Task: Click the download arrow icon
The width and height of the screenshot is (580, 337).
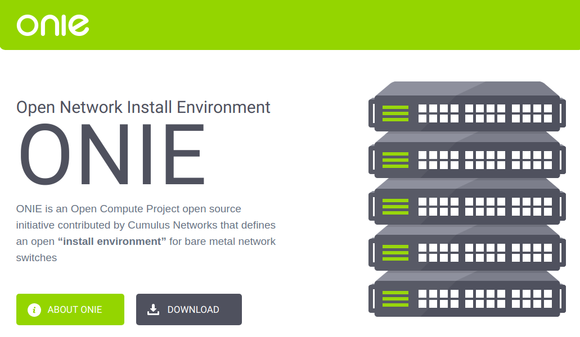Action: point(153,309)
